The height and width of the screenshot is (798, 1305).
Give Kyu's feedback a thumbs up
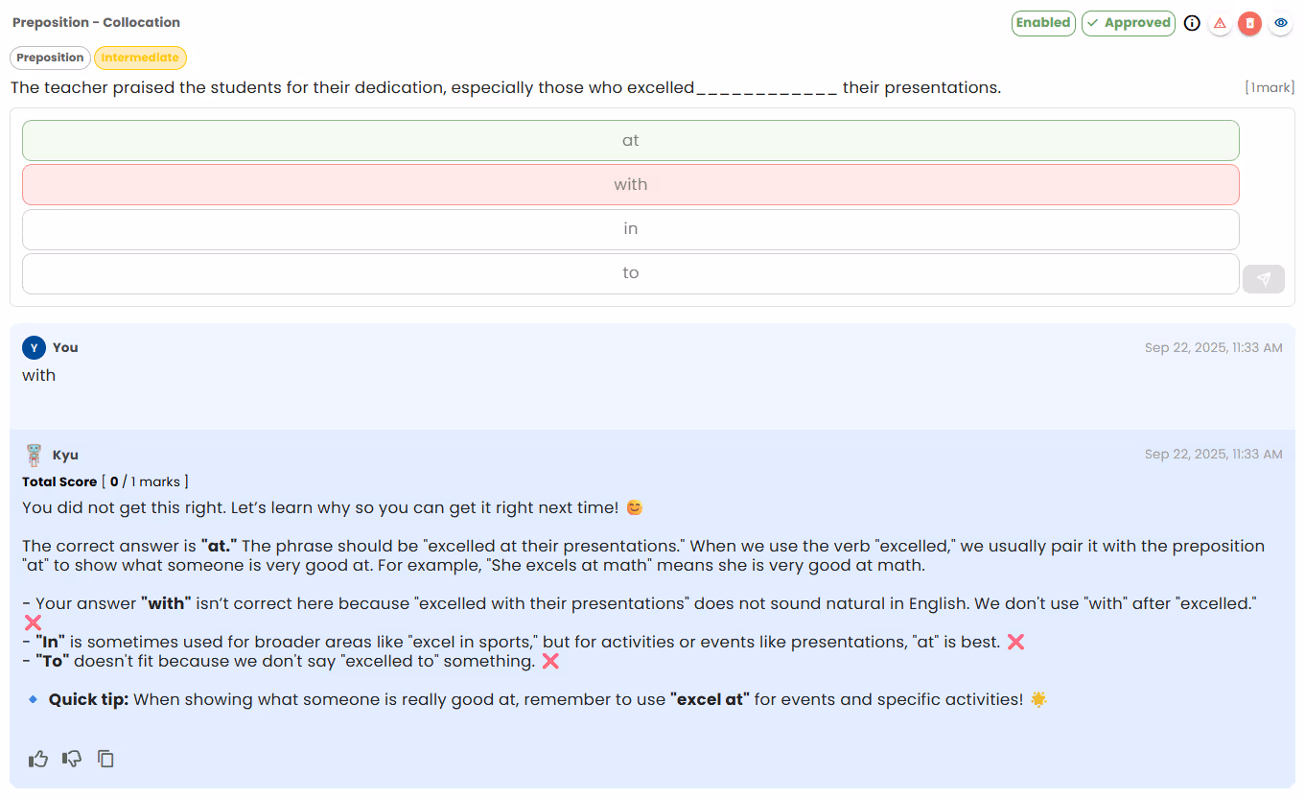point(38,759)
